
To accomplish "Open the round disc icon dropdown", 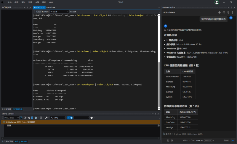I will pyautogui.click(x=36, y=118).
